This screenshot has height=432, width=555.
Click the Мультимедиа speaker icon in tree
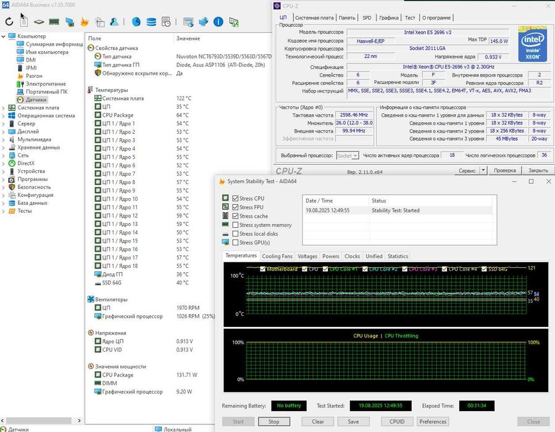12,139
